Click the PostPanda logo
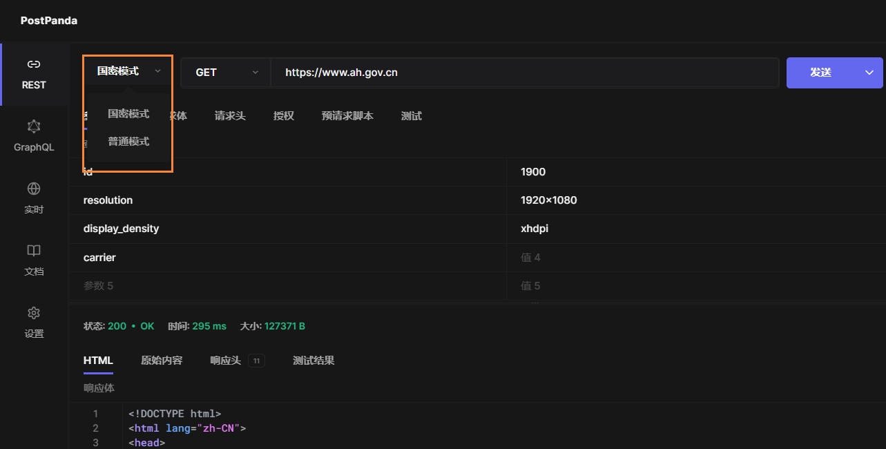 (48, 21)
